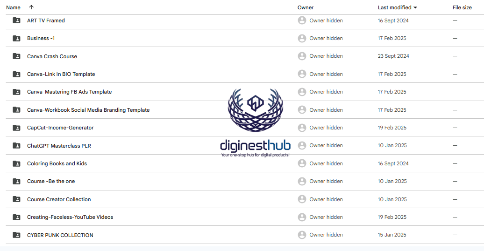The height and width of the screenshot is (251, 484).
Task: Open the Last modified sort dropdown arrow
Action: 415,7
